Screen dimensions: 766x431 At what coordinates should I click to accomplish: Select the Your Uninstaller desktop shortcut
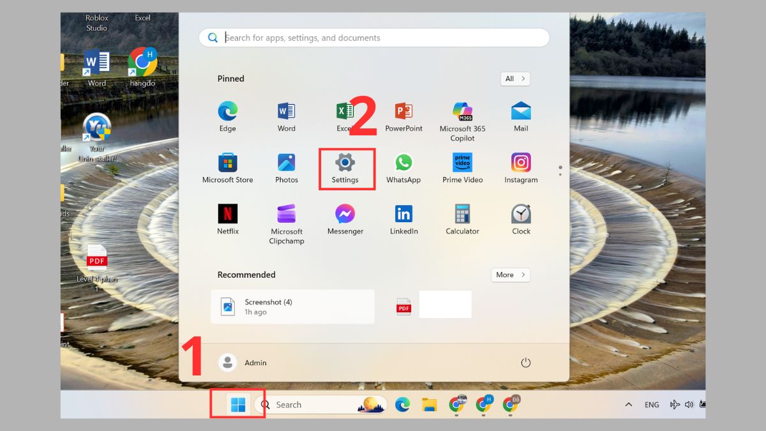coord(97,137)
